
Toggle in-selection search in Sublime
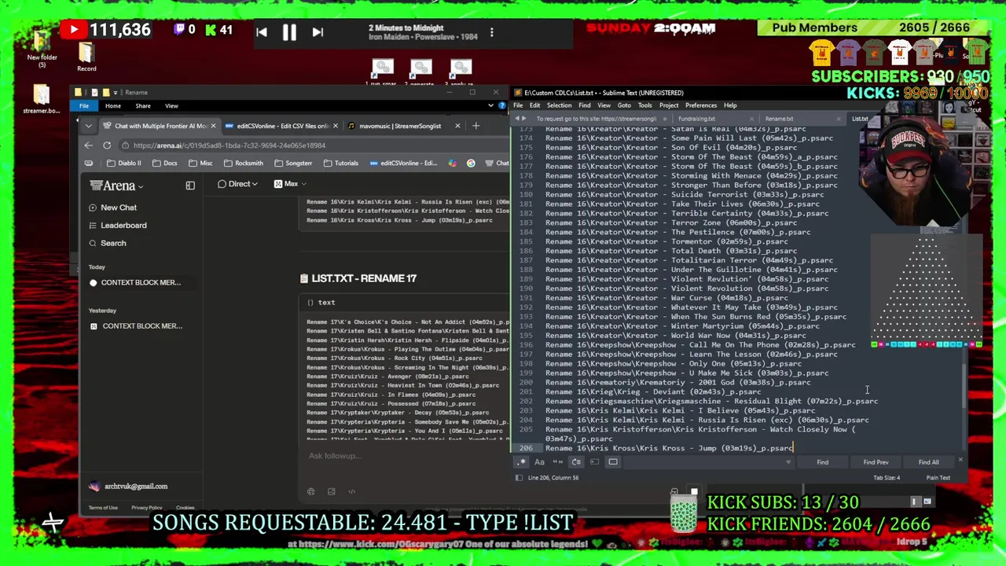[595, 462]
